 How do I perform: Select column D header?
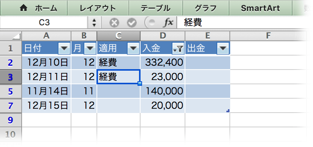pyautogui.click(x=163, y=36)
